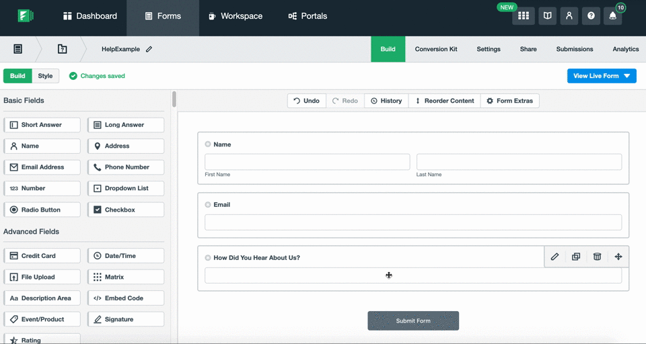Open the Submissions tab
Screen dimensions: 646x344
coord(574,49)
